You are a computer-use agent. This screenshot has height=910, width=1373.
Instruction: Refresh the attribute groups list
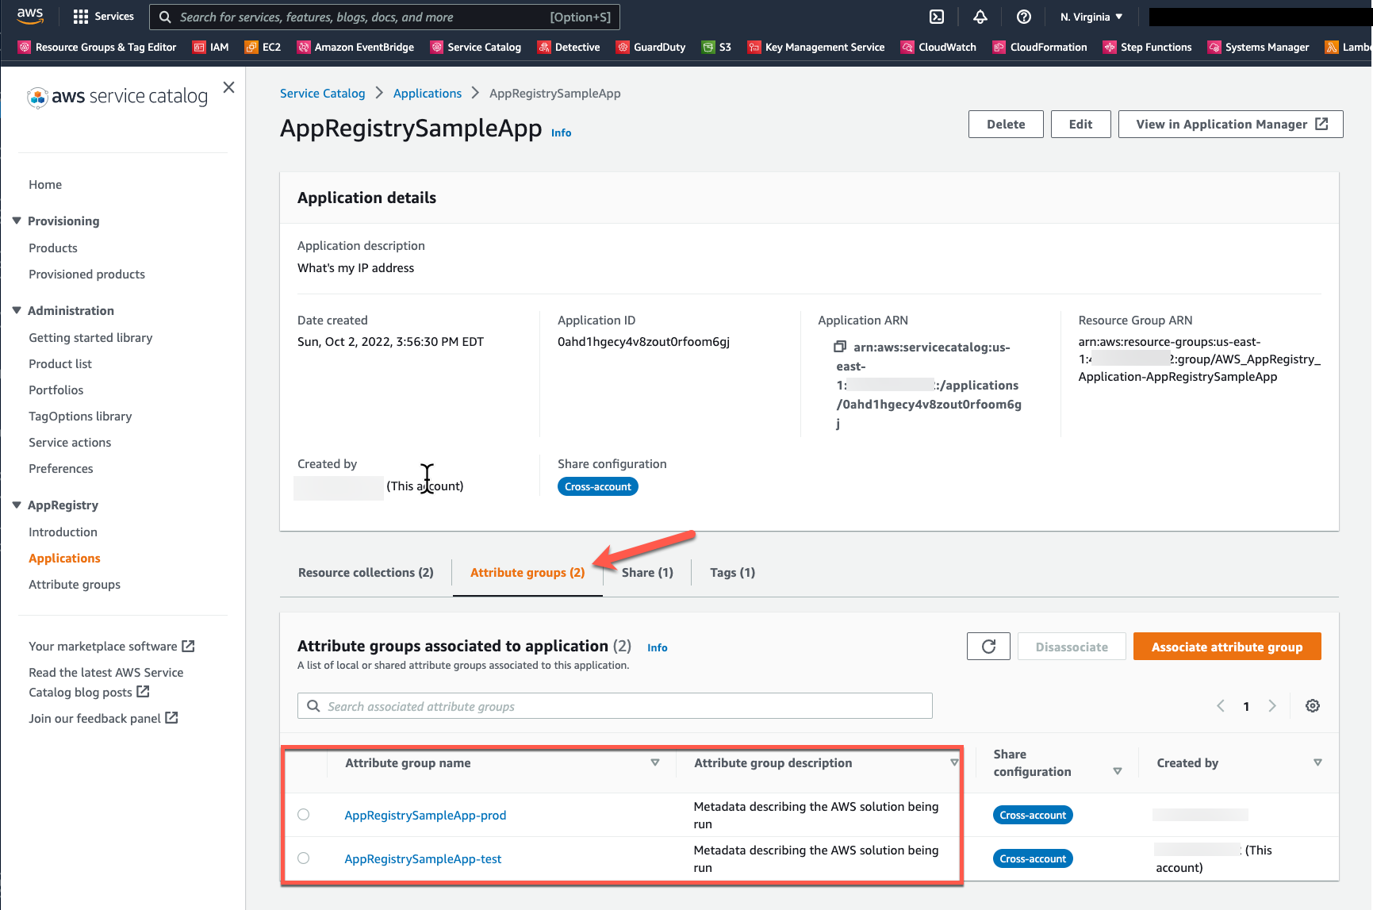988,647
